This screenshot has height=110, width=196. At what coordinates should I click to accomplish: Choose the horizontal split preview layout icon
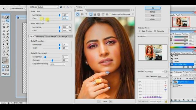click(x=95, y=14)
